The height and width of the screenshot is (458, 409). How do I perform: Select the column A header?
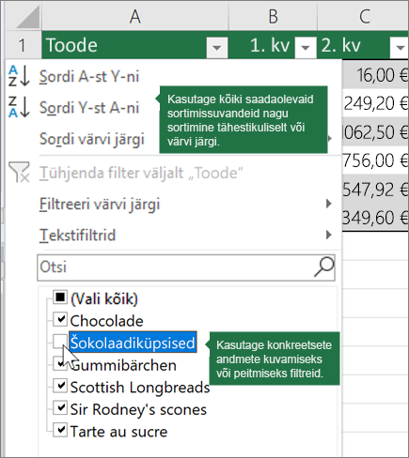point(135,16)
